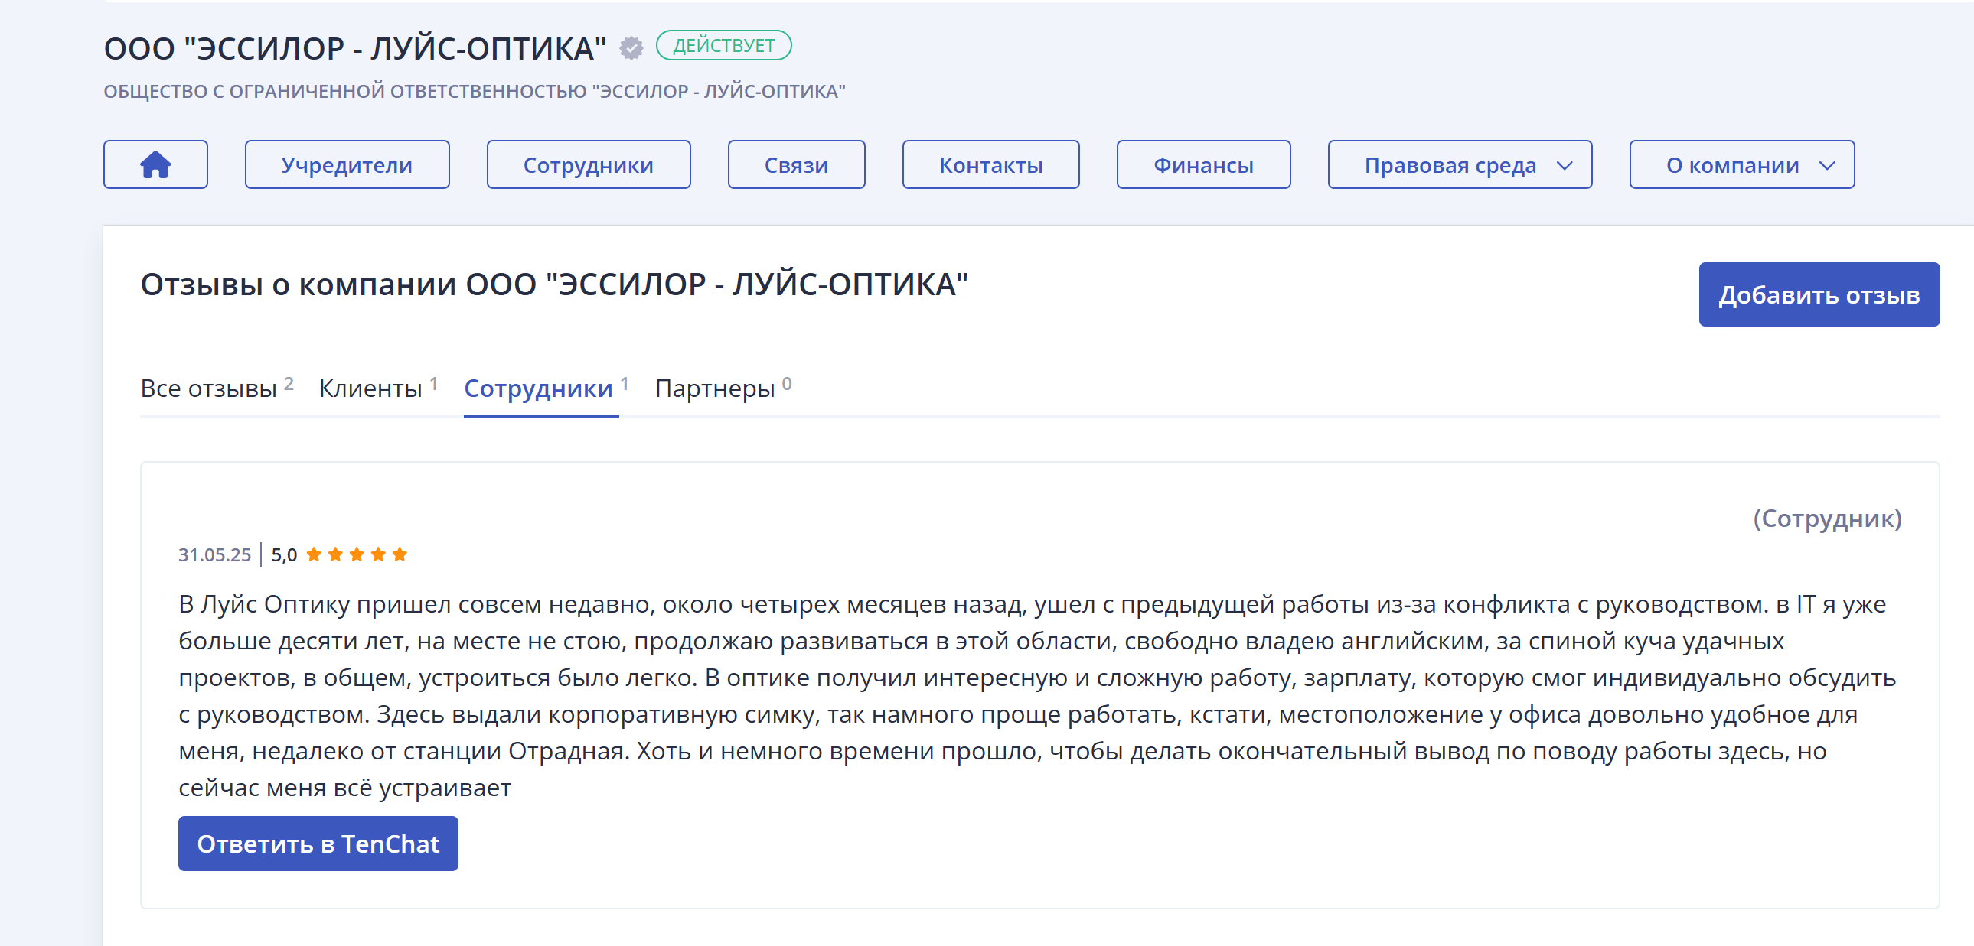Switch to the Партнеры tab
The width and height of the screenshot is (1974, 946).
723,388
